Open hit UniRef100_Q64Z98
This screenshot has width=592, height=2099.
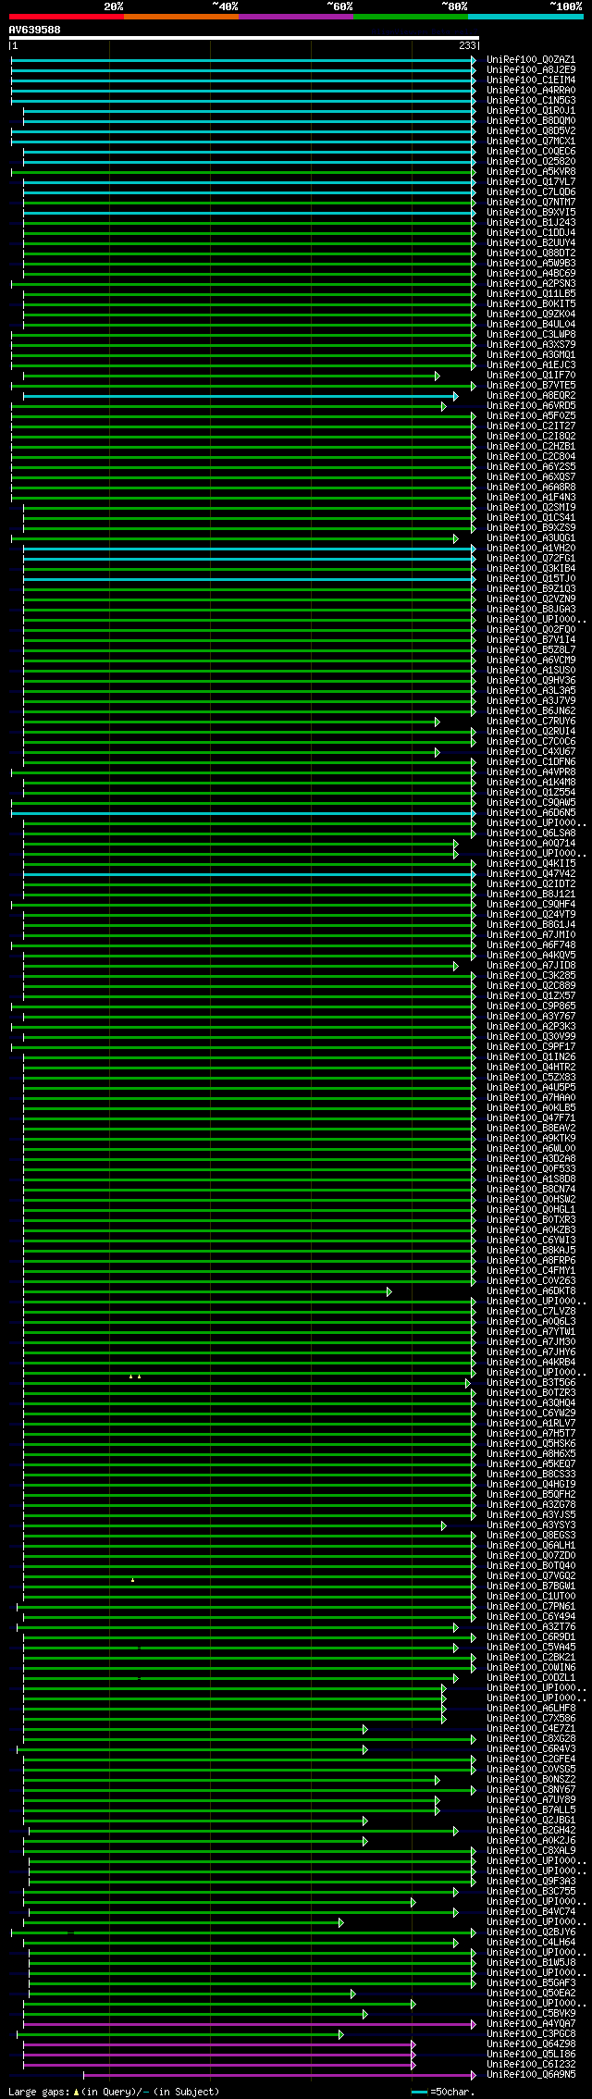[531, 2043]
